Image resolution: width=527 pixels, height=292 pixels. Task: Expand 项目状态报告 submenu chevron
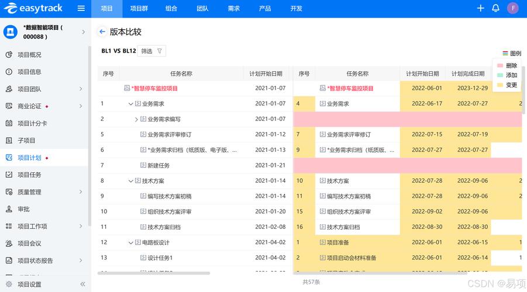pyautogui.click(x=81, y=260)
